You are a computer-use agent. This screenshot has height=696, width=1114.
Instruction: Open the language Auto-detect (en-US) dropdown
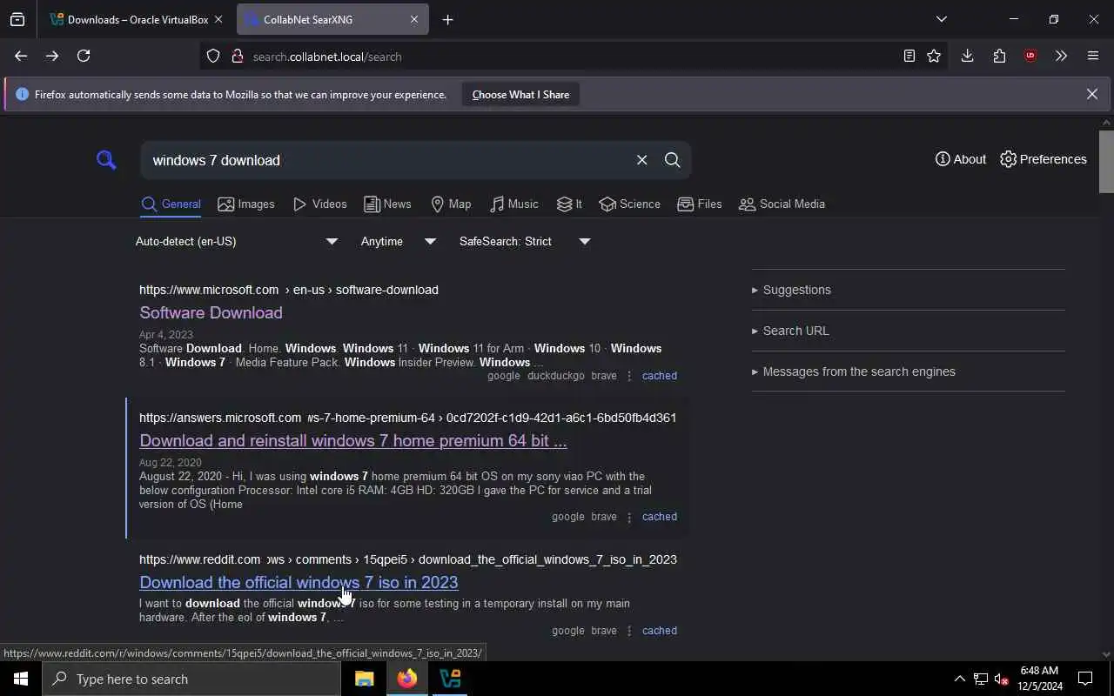point(236,241)
